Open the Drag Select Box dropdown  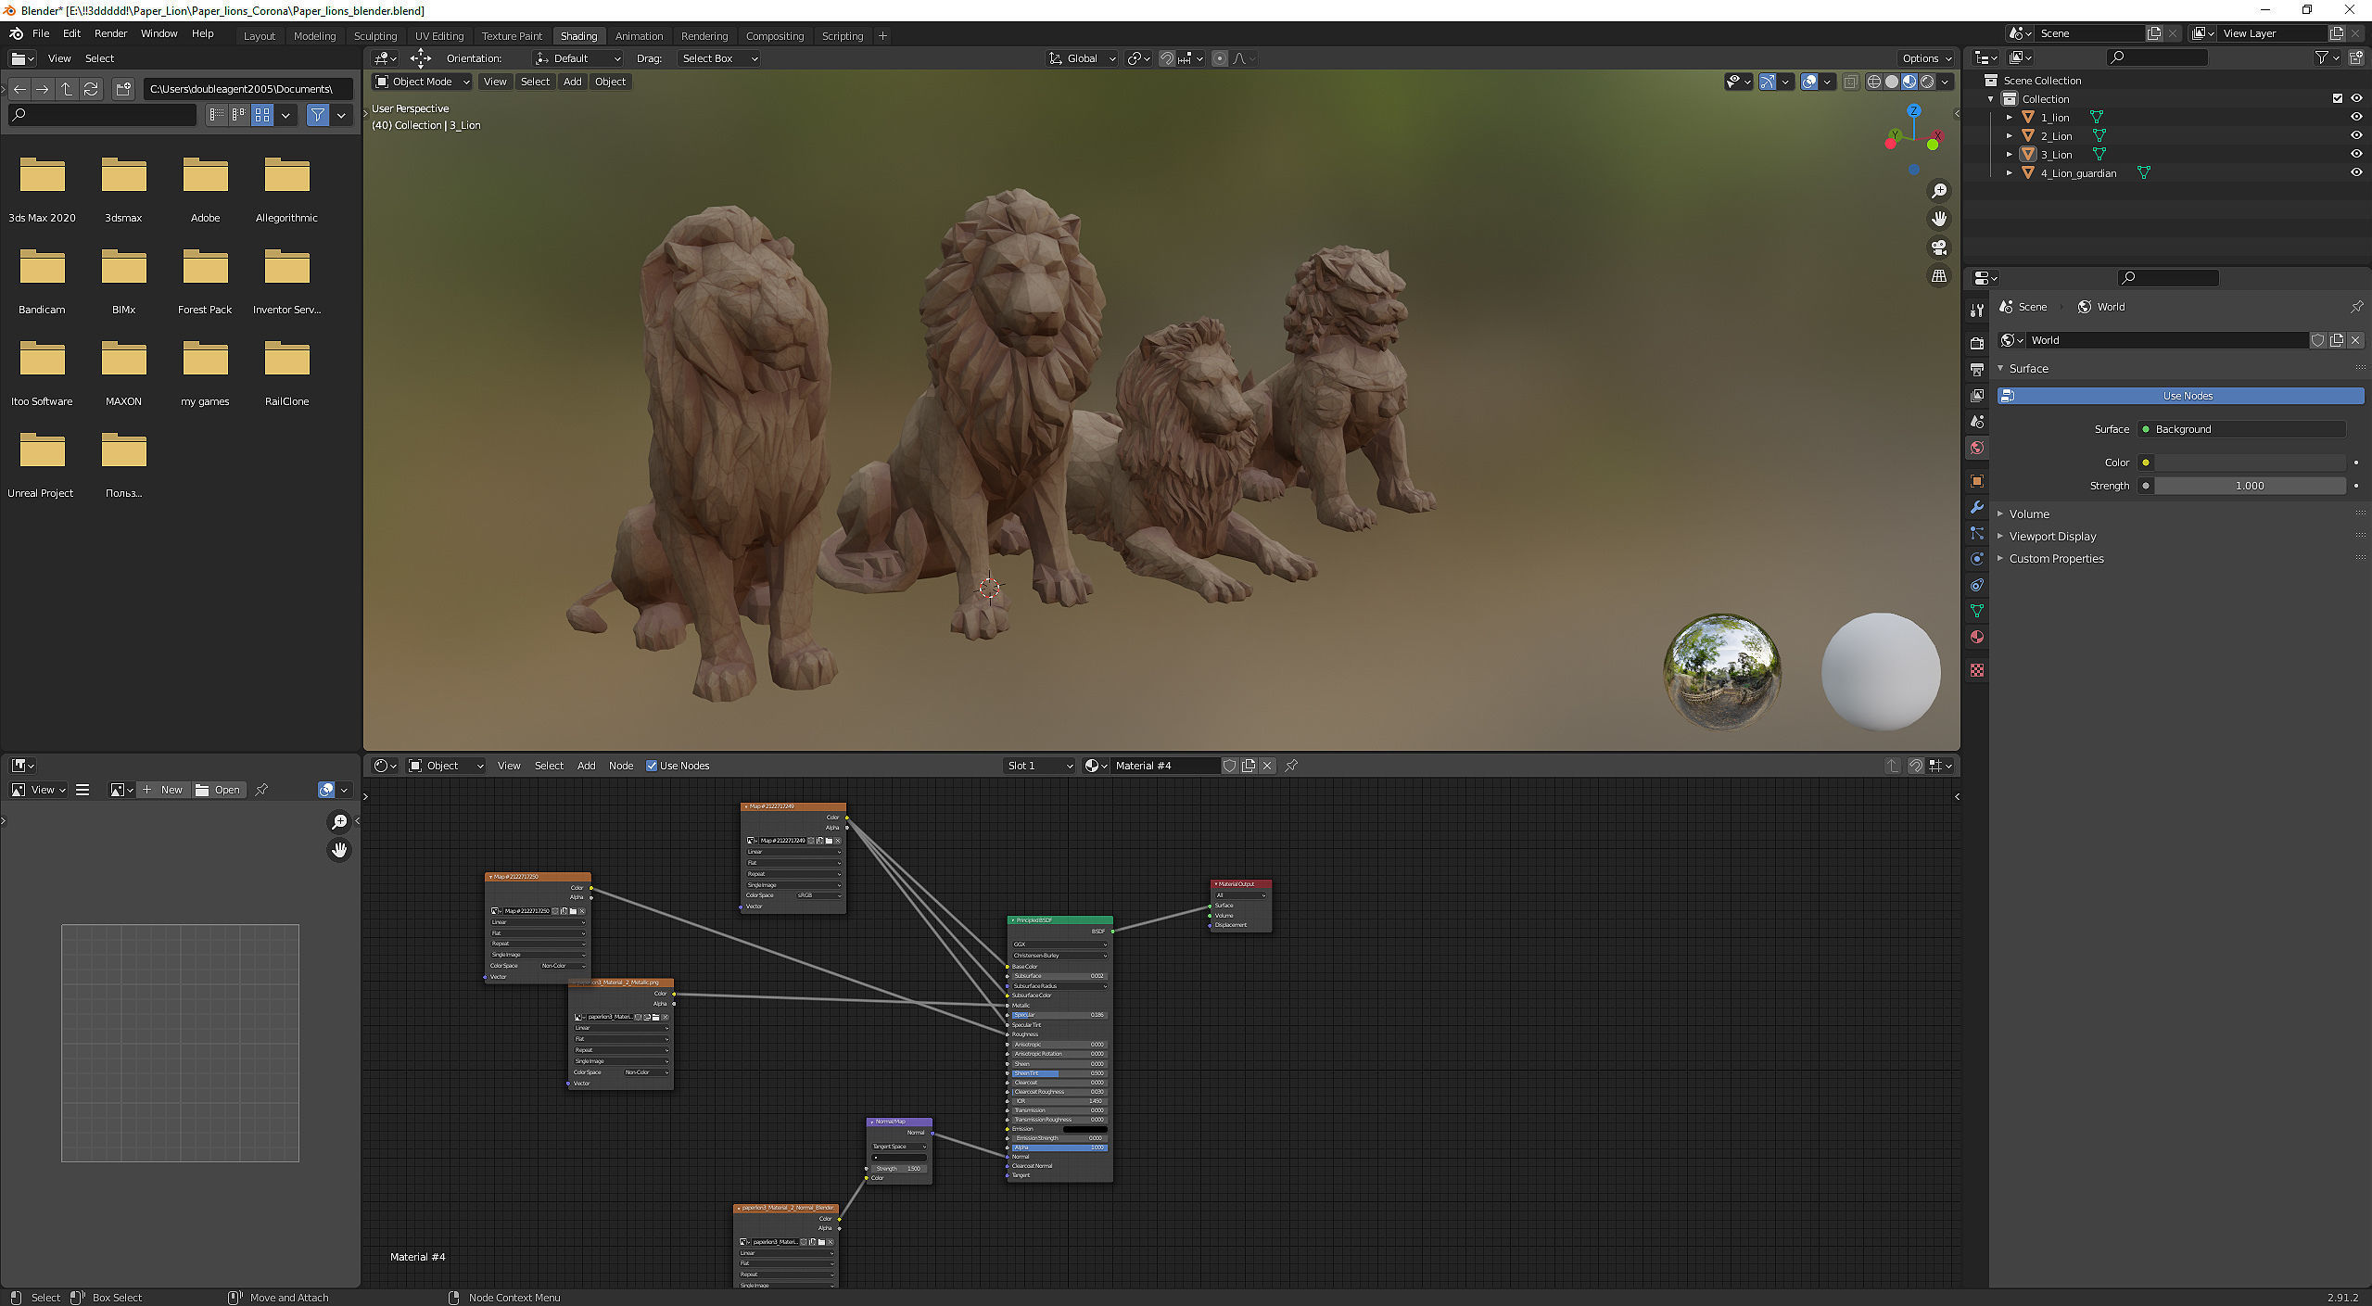720,58
